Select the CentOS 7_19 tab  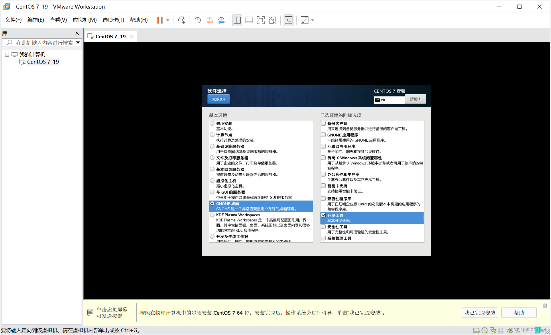pos(110,36)
